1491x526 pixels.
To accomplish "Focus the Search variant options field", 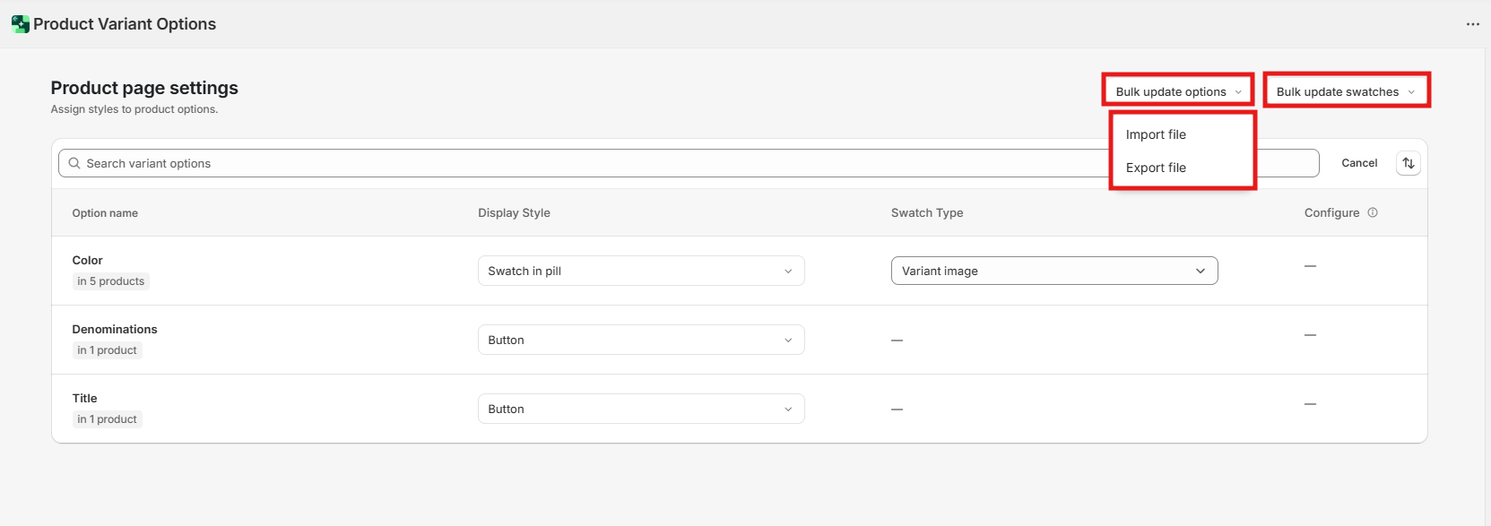I will pos(583,163).
